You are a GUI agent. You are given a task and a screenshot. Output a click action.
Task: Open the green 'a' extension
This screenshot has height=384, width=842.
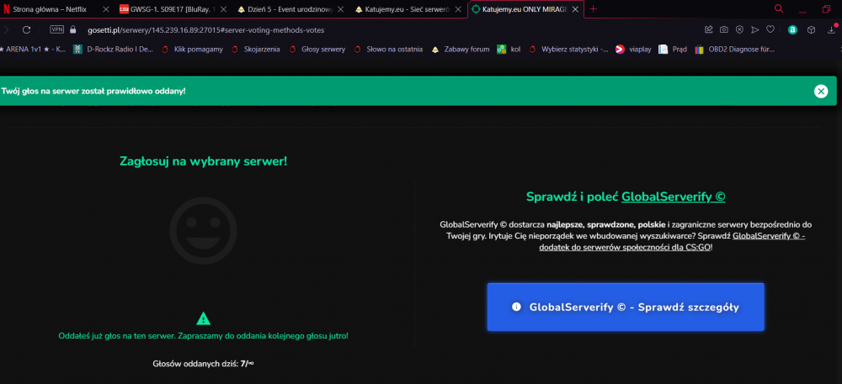point(792,30)
